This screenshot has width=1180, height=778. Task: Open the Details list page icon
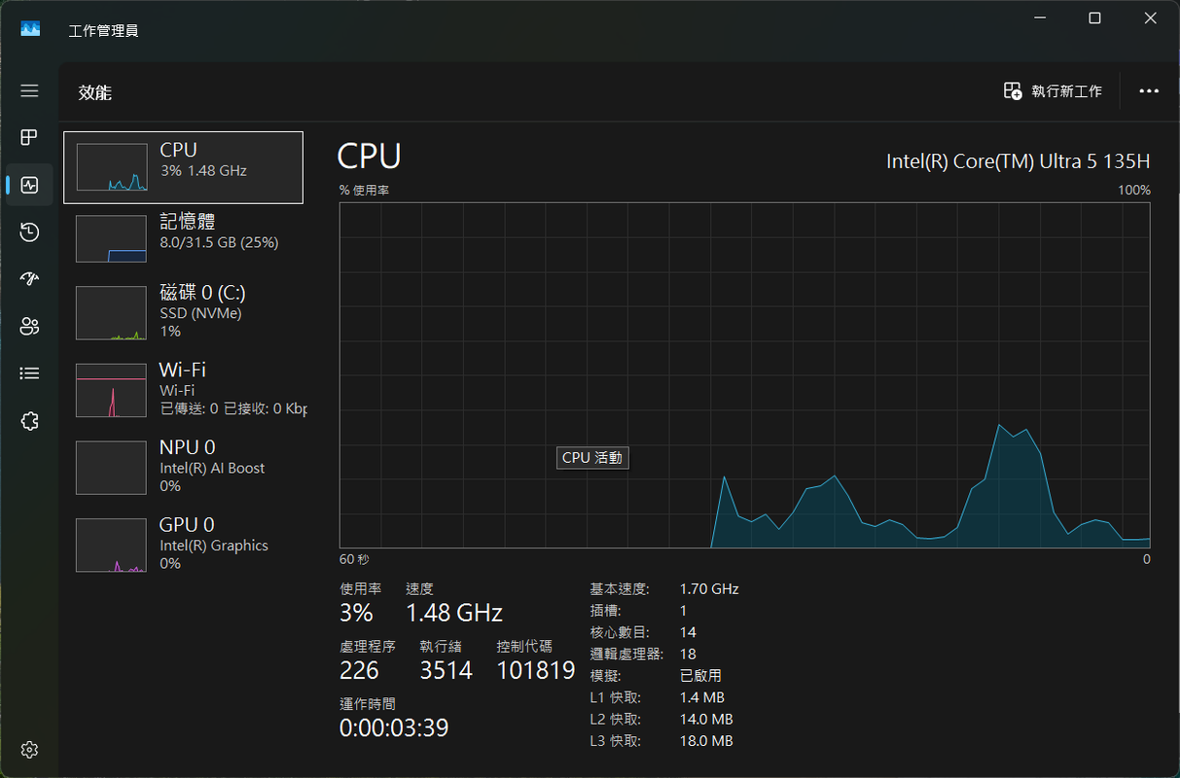[29, 373]
